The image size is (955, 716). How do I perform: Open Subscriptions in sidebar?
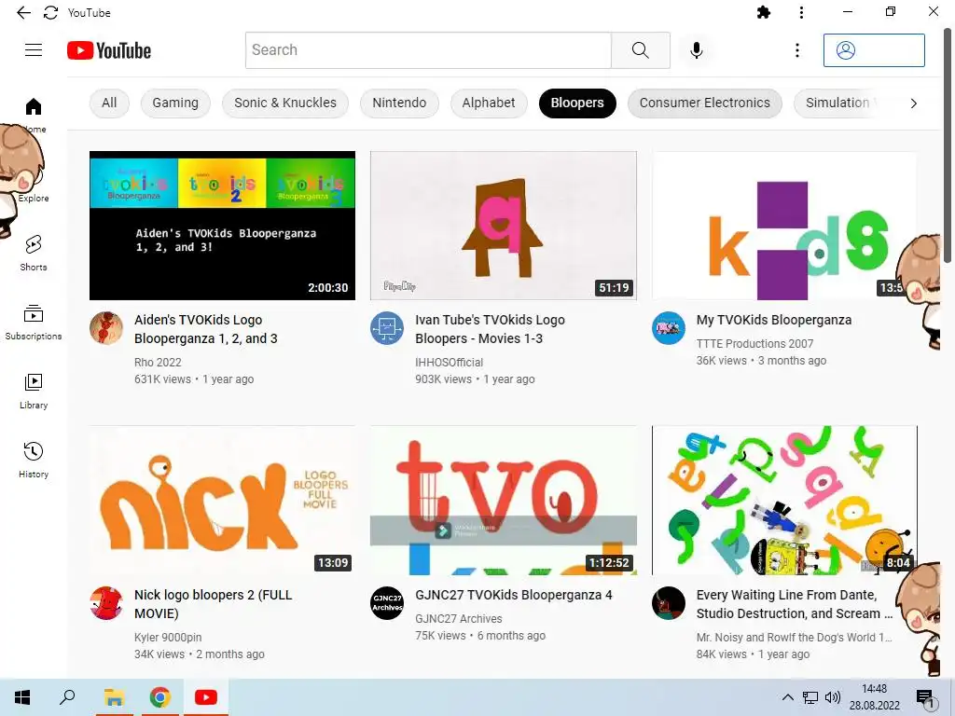34,322
